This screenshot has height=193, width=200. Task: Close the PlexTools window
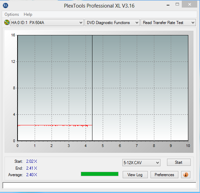[x=190, y=4]
